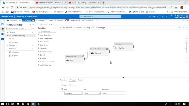Click Discard all in the toolbar
189x106 pixels.
59,21
